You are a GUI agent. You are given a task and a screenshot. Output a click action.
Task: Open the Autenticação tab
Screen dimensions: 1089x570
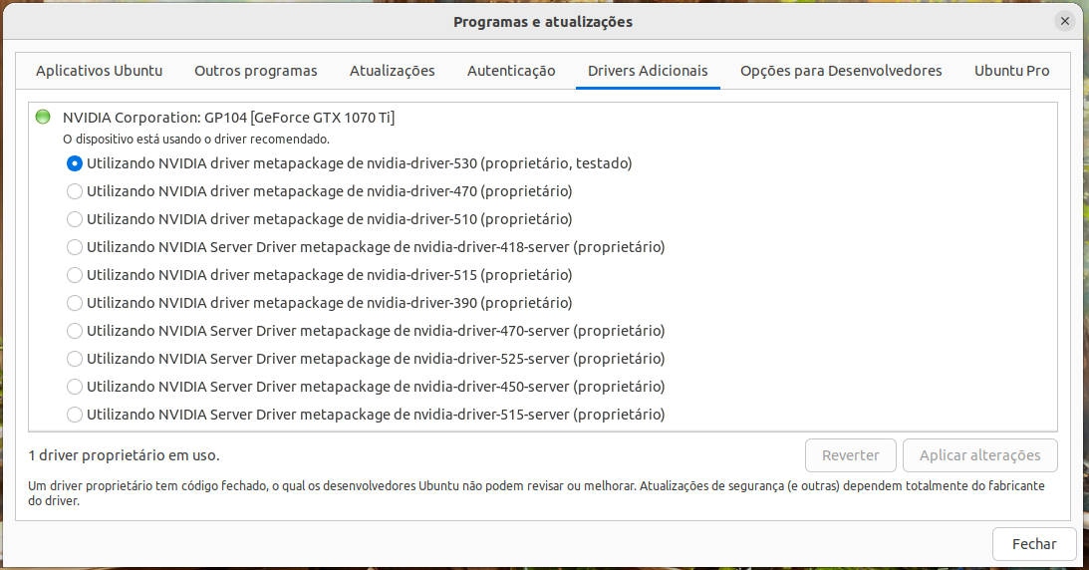click(511, 71)
